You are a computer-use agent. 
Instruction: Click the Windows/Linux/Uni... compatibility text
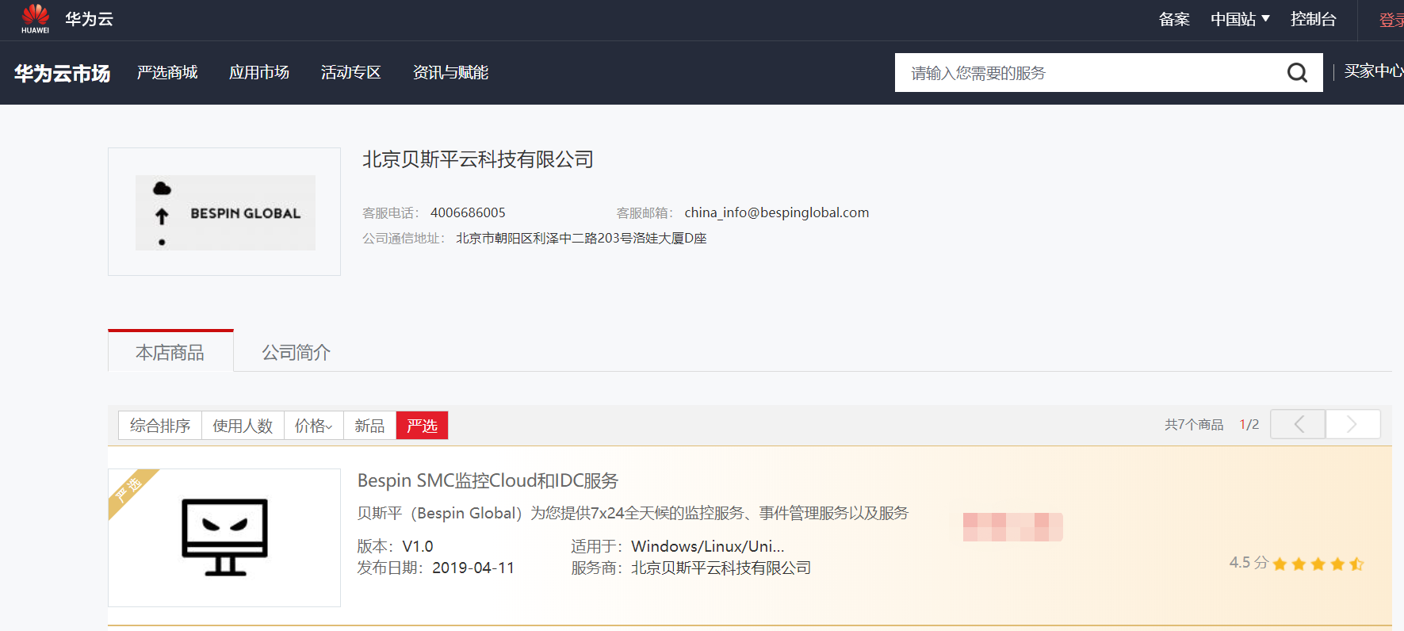pos(708,546)
